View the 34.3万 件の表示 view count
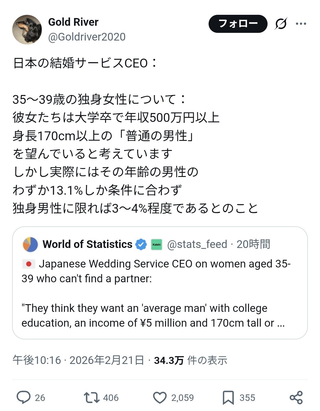Screen dimensions: 320x411 190,360
